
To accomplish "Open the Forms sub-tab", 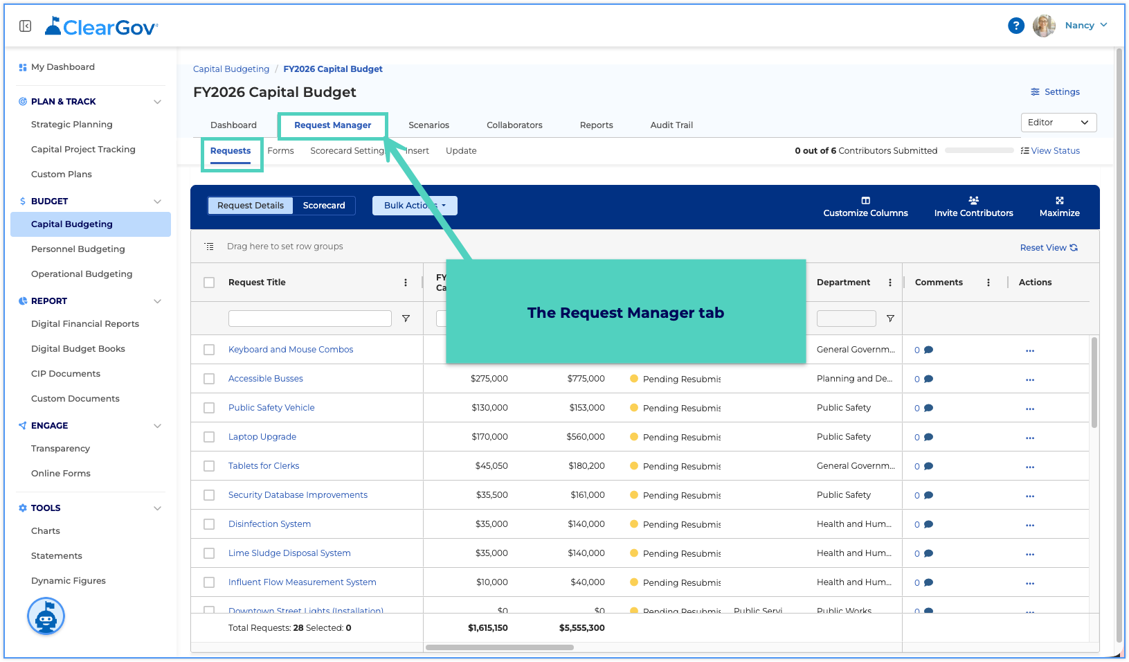I will click(280, 151).
